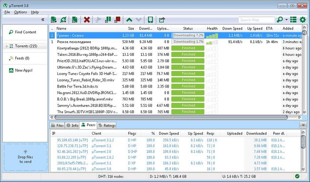Click health bars for Гримм torrent
The image size is (310, 182).
(x=212, y=36)
